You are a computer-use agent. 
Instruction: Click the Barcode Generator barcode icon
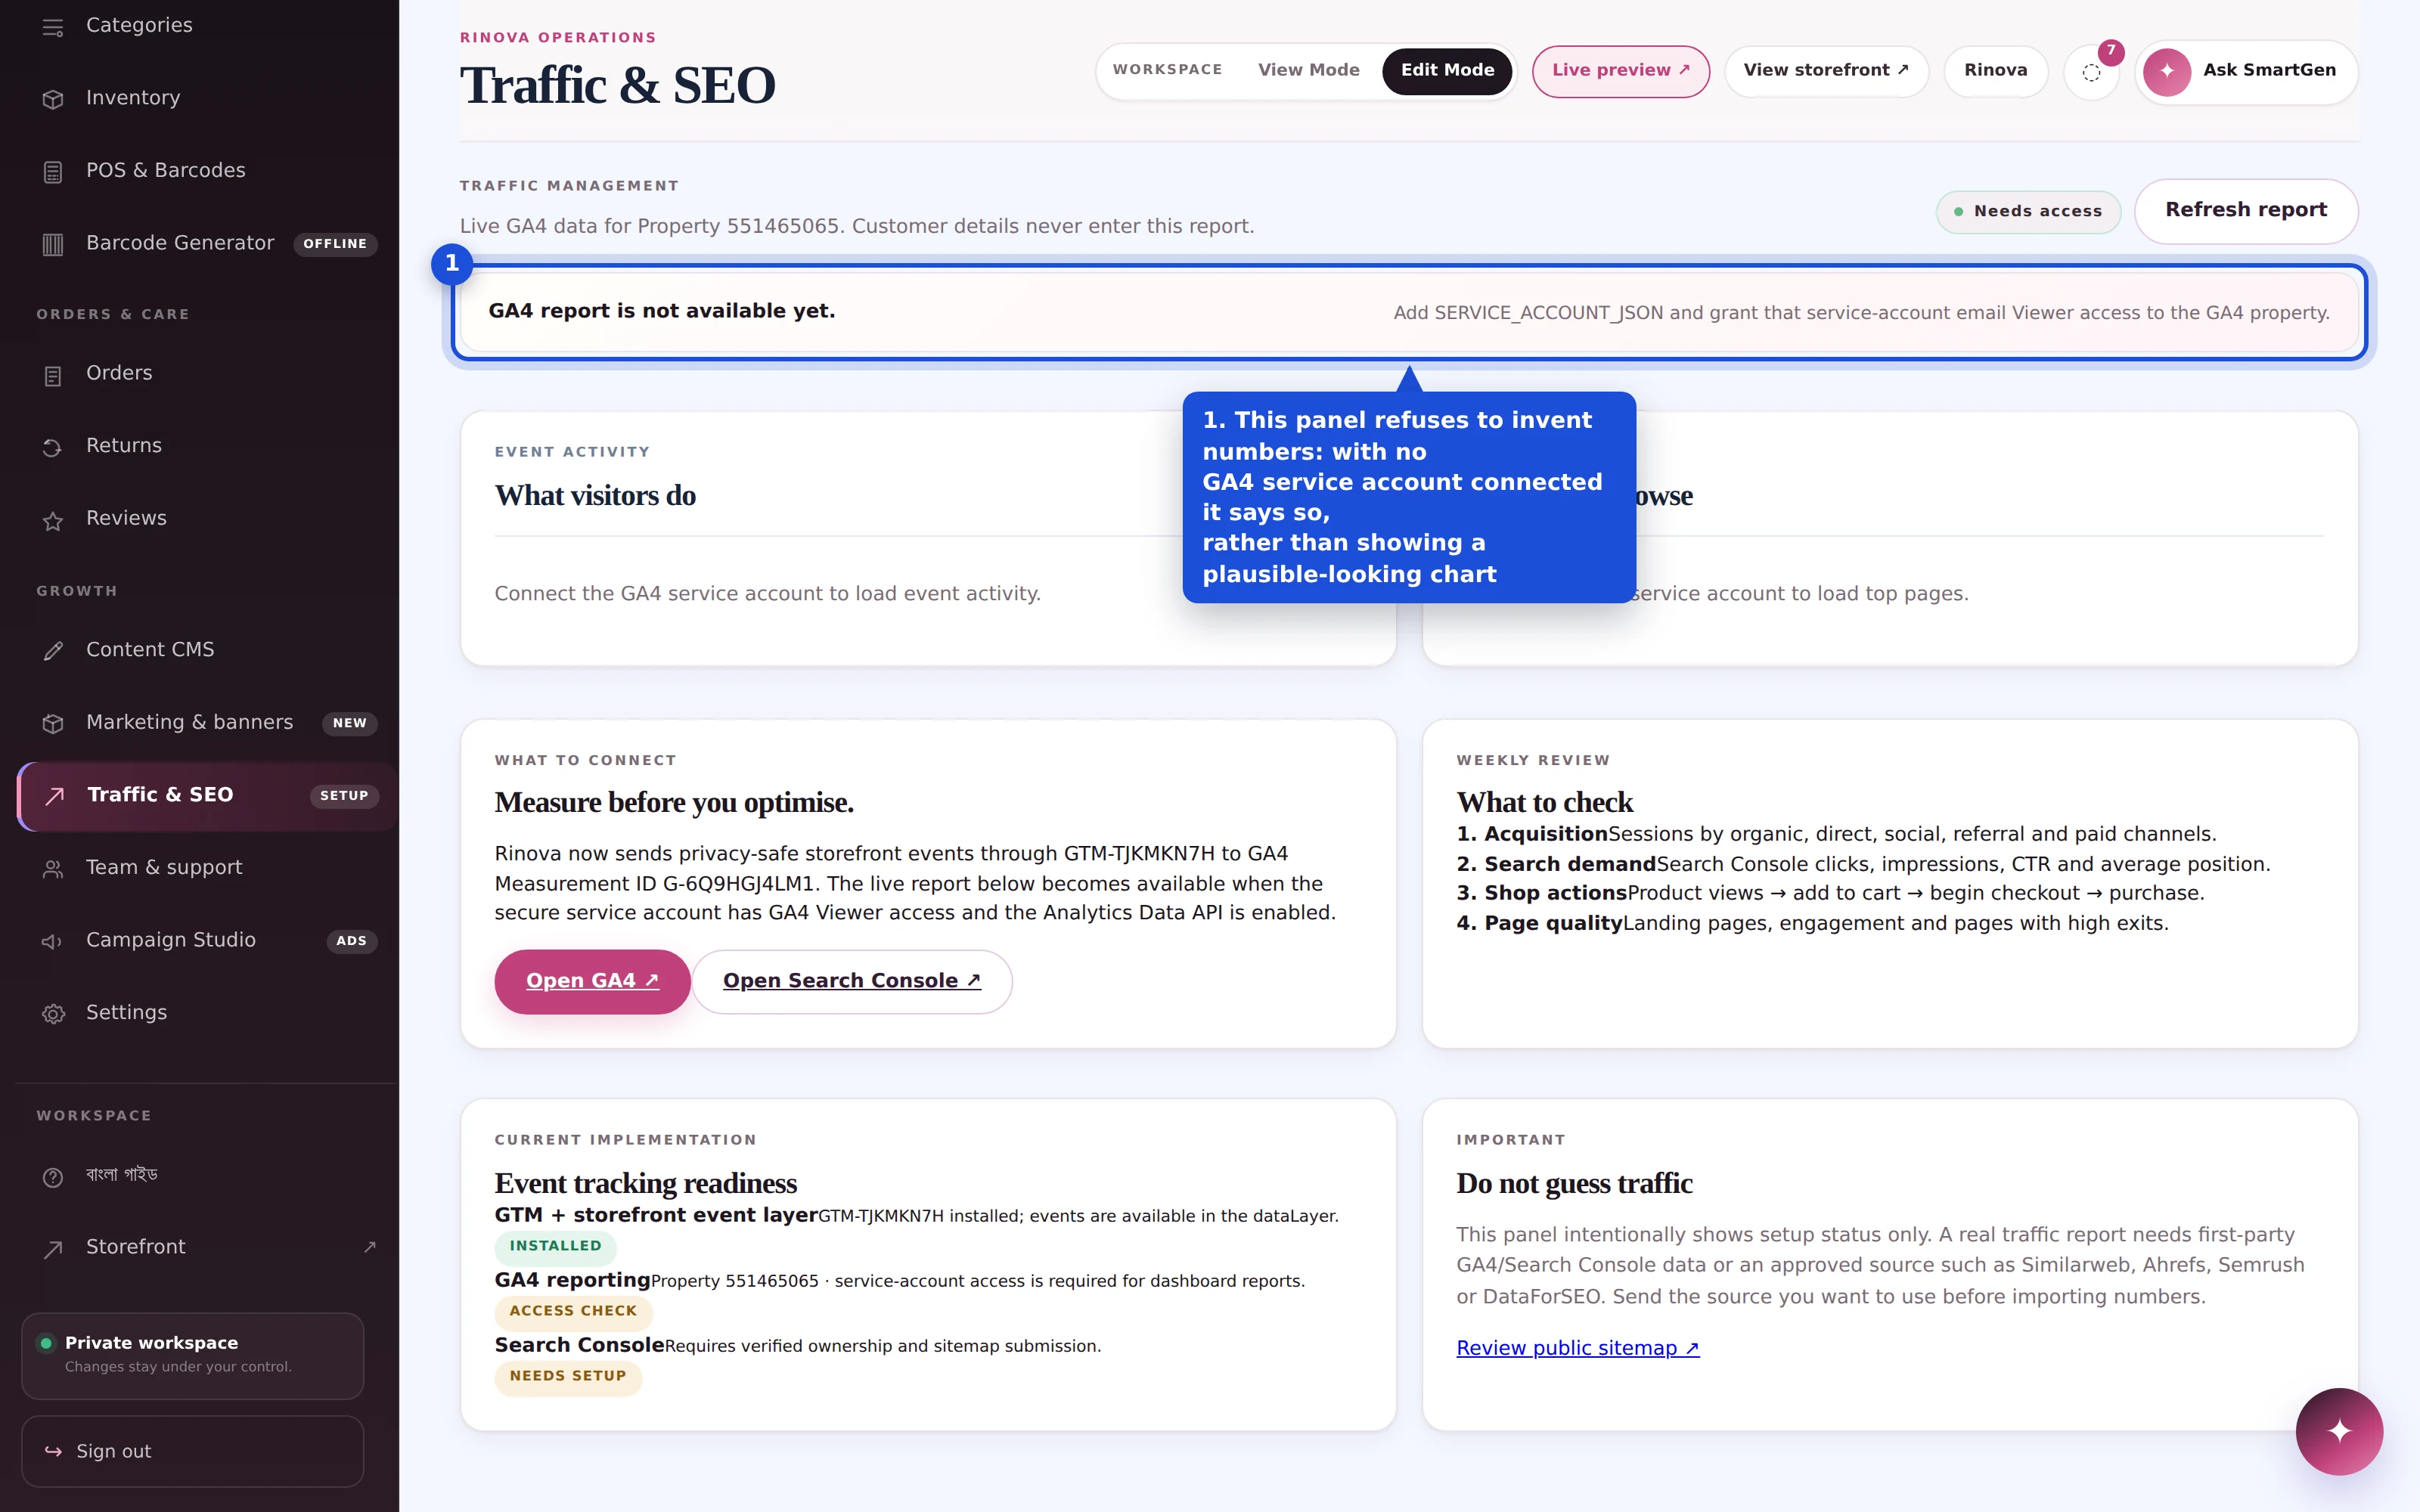click(x=53, y=244)
